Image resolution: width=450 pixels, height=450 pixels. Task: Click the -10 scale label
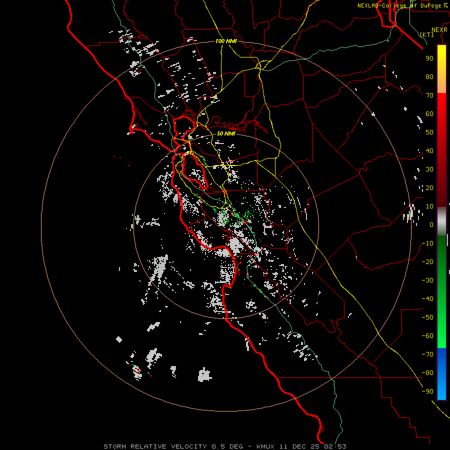point(427,243)
